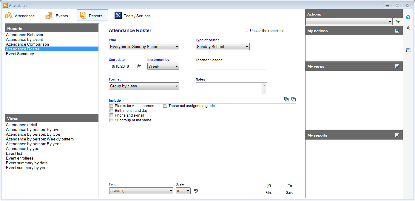Viewport: 415px width, 201px height.
Task: Click the Save report star icon
Action: (290, 186)
